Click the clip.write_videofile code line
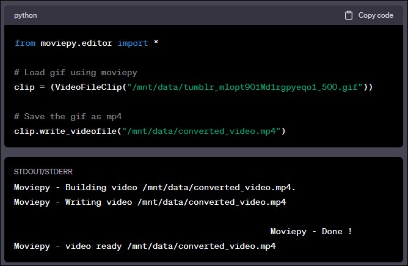 click(x=150, y=131)
